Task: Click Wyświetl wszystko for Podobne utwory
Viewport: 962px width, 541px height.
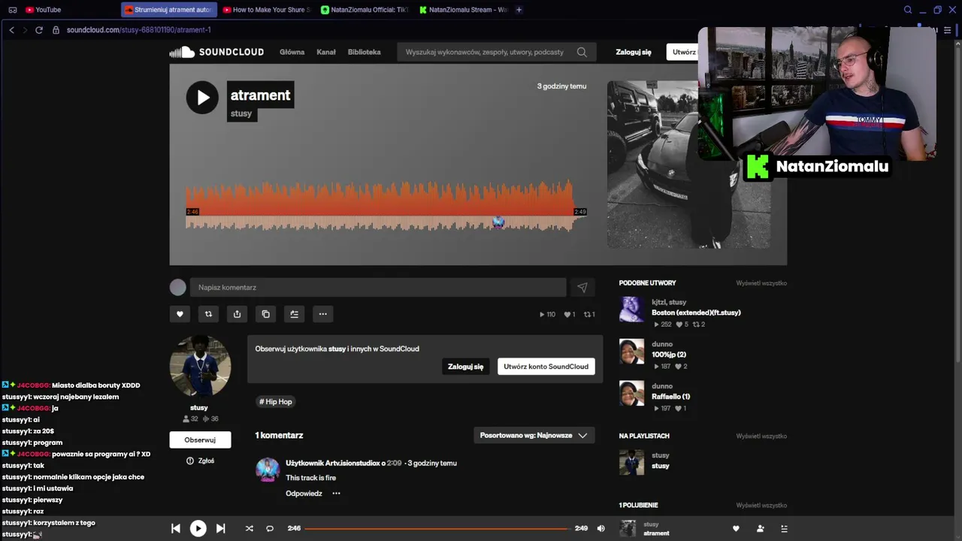Action: [x=761, y=283]
